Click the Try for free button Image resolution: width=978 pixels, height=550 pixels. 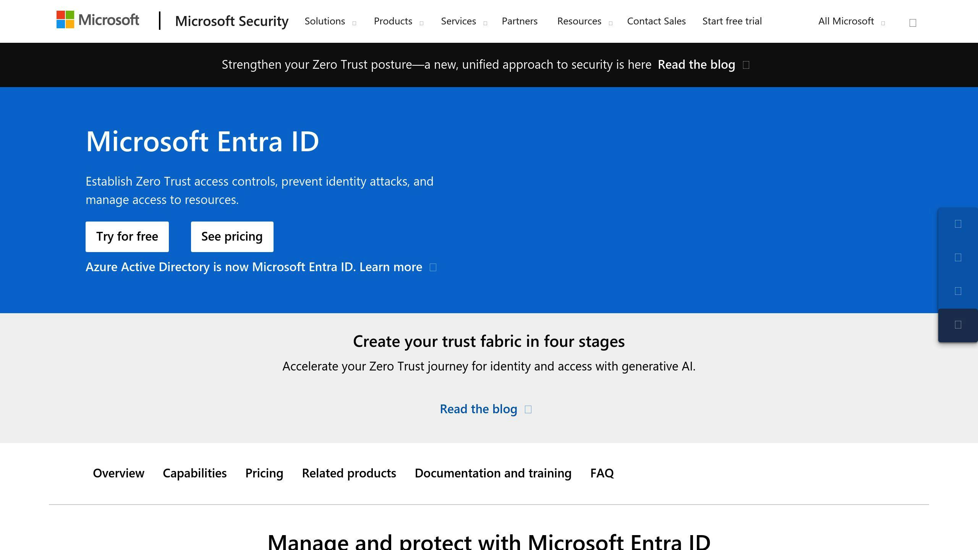(x=127, y=237)
